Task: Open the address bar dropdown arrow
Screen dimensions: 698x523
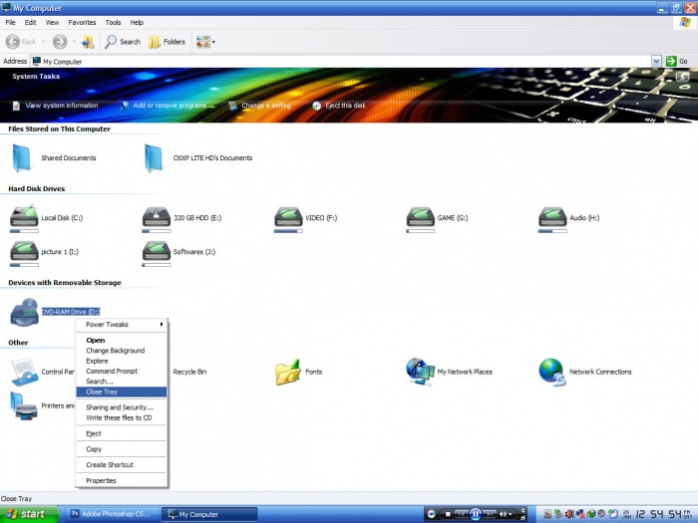Action: [656, 61]
